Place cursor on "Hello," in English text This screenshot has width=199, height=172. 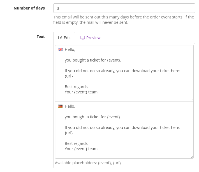pyautogui.click(x=70, y=50)
